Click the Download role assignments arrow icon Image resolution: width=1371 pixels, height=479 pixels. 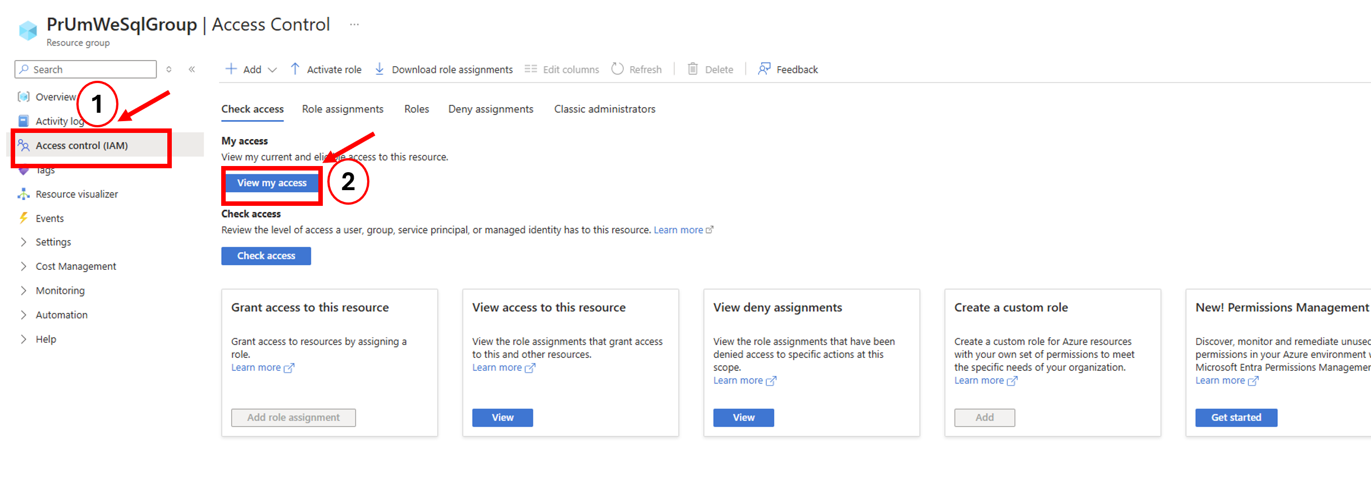[x=380, y=69]
